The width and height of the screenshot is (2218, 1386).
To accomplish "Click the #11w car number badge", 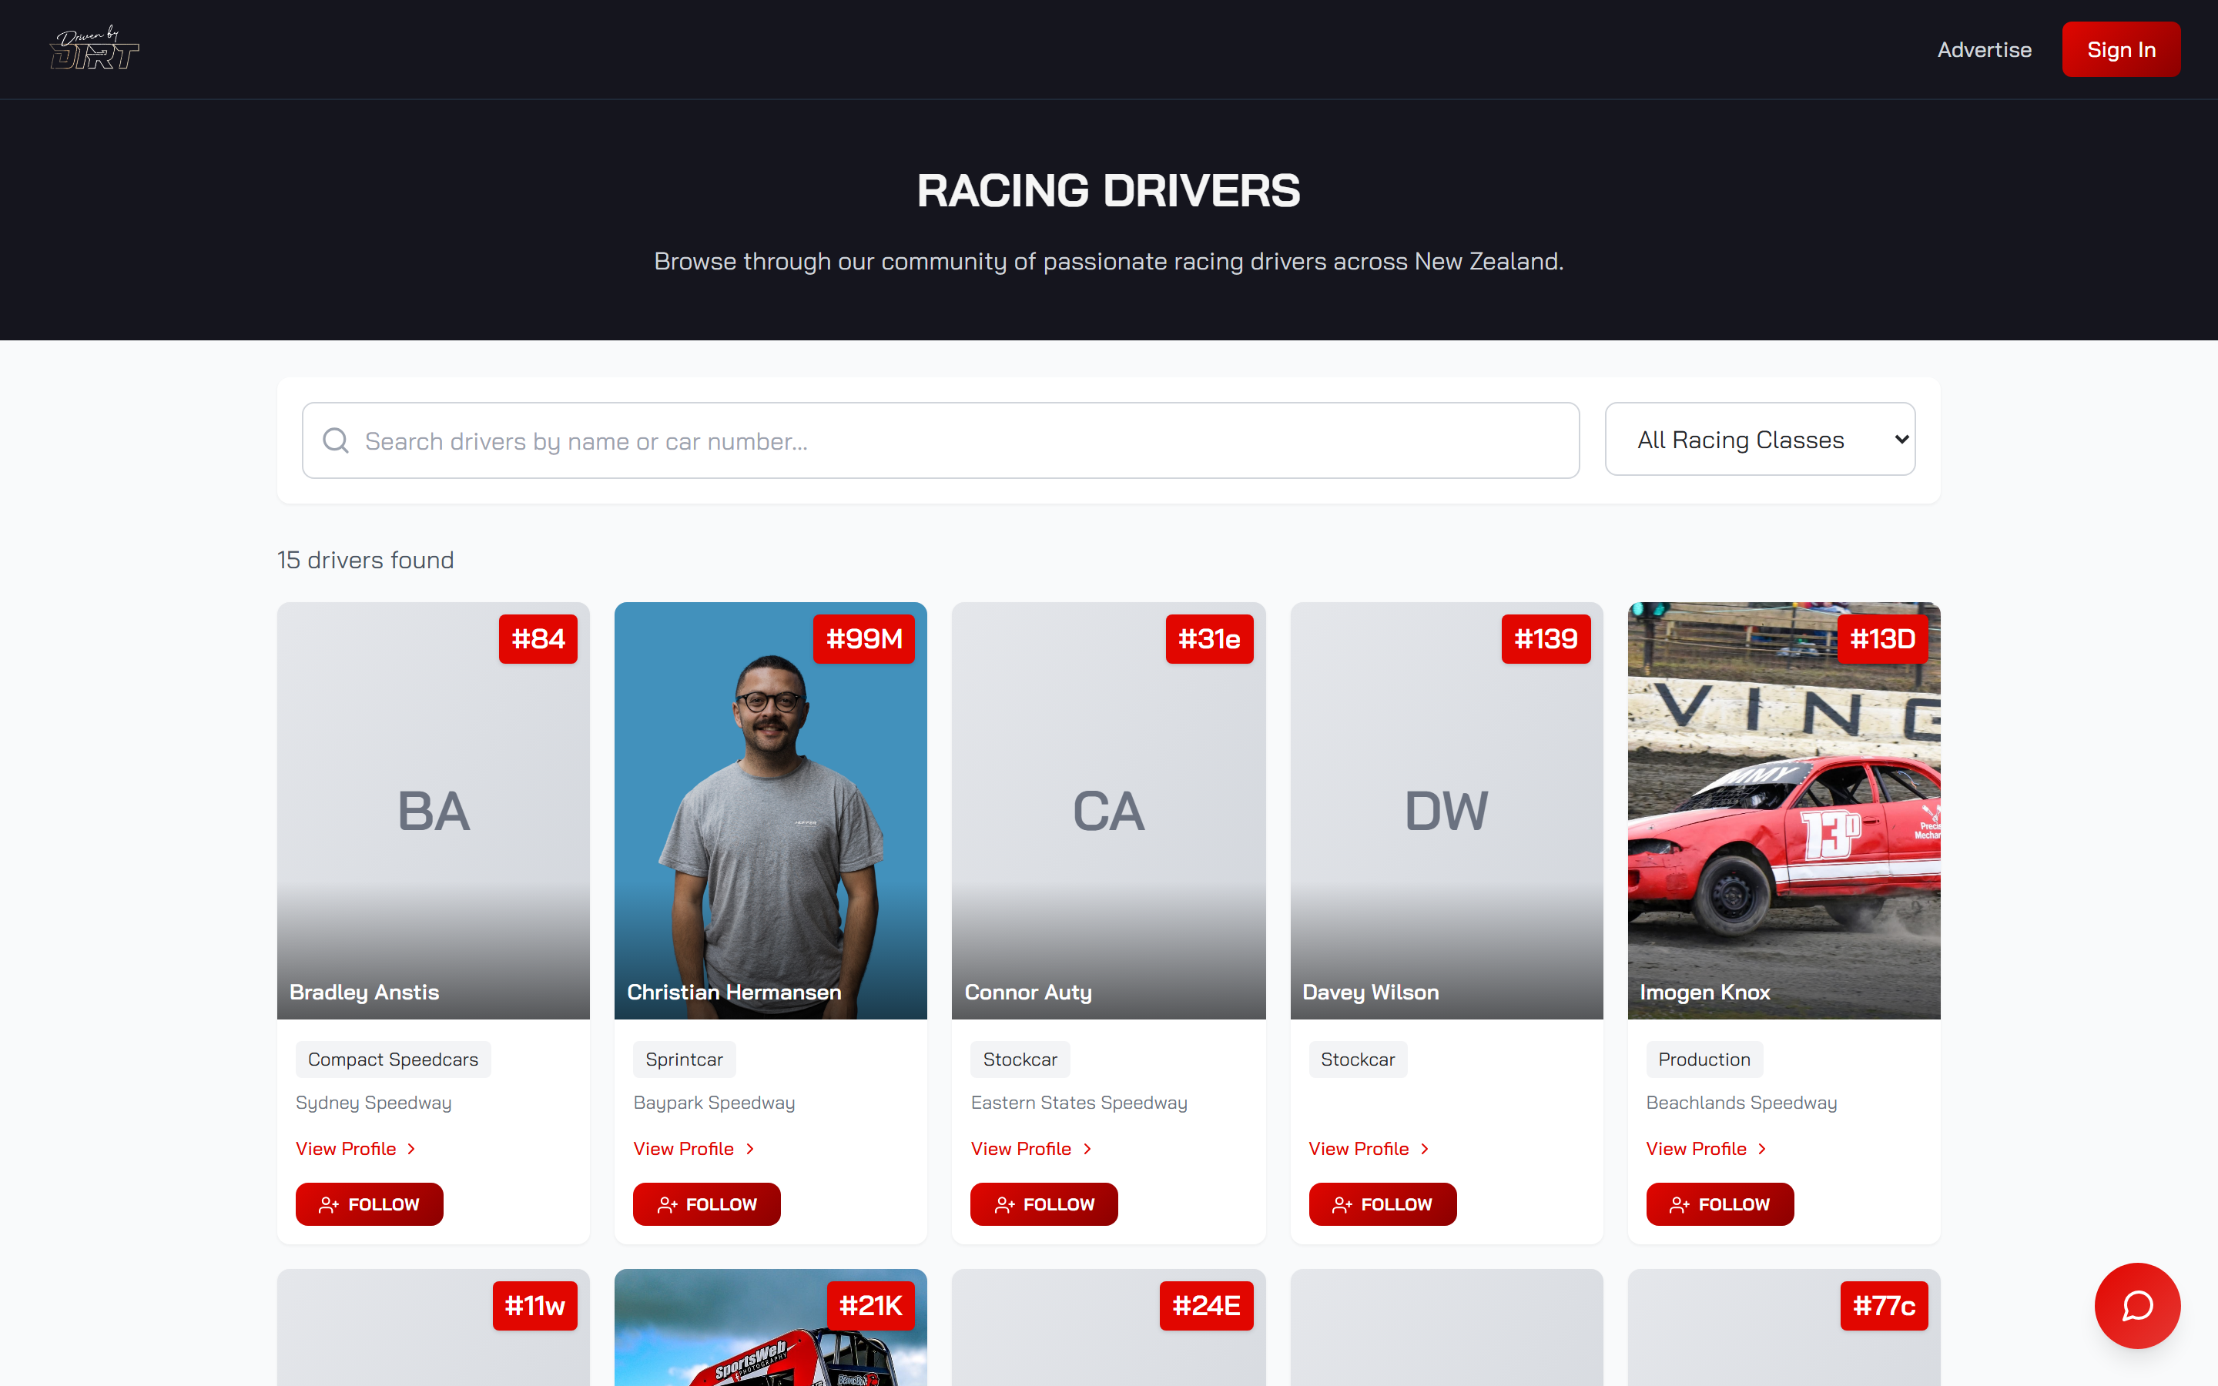I will [534, 1305].
